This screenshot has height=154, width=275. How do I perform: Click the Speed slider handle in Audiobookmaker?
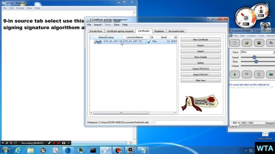click(254, 57)
